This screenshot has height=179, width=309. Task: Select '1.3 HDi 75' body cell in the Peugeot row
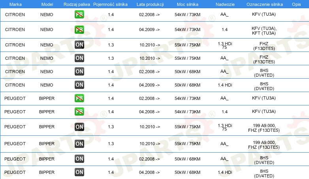coord(225,127)
